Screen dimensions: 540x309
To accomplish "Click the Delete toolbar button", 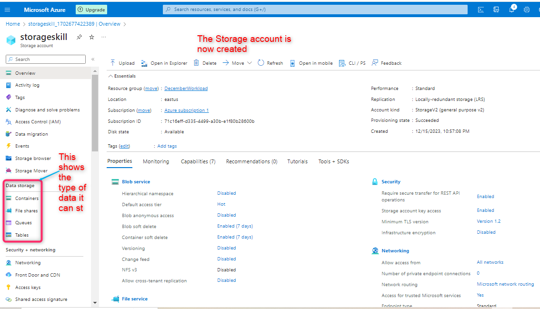I will 205,63.
